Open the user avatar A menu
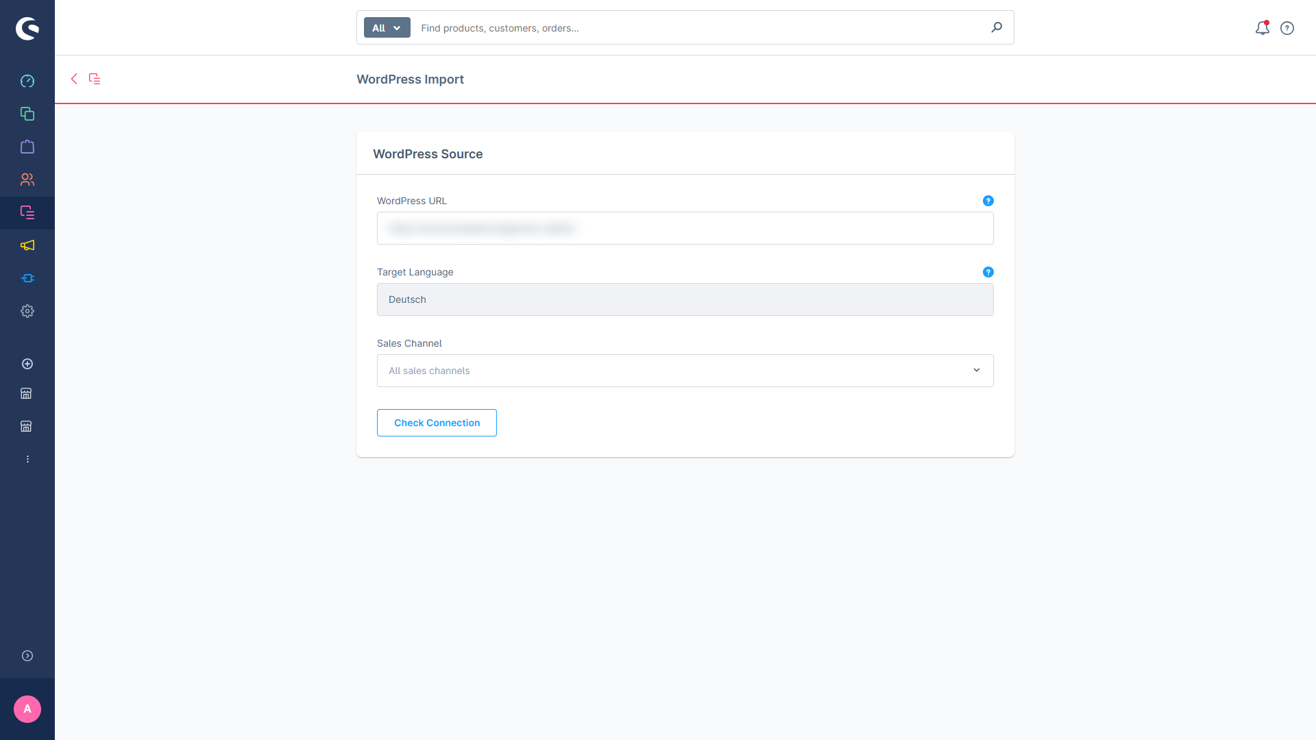The width and height of the screenshot is (1316, 740). coord(27,709)
